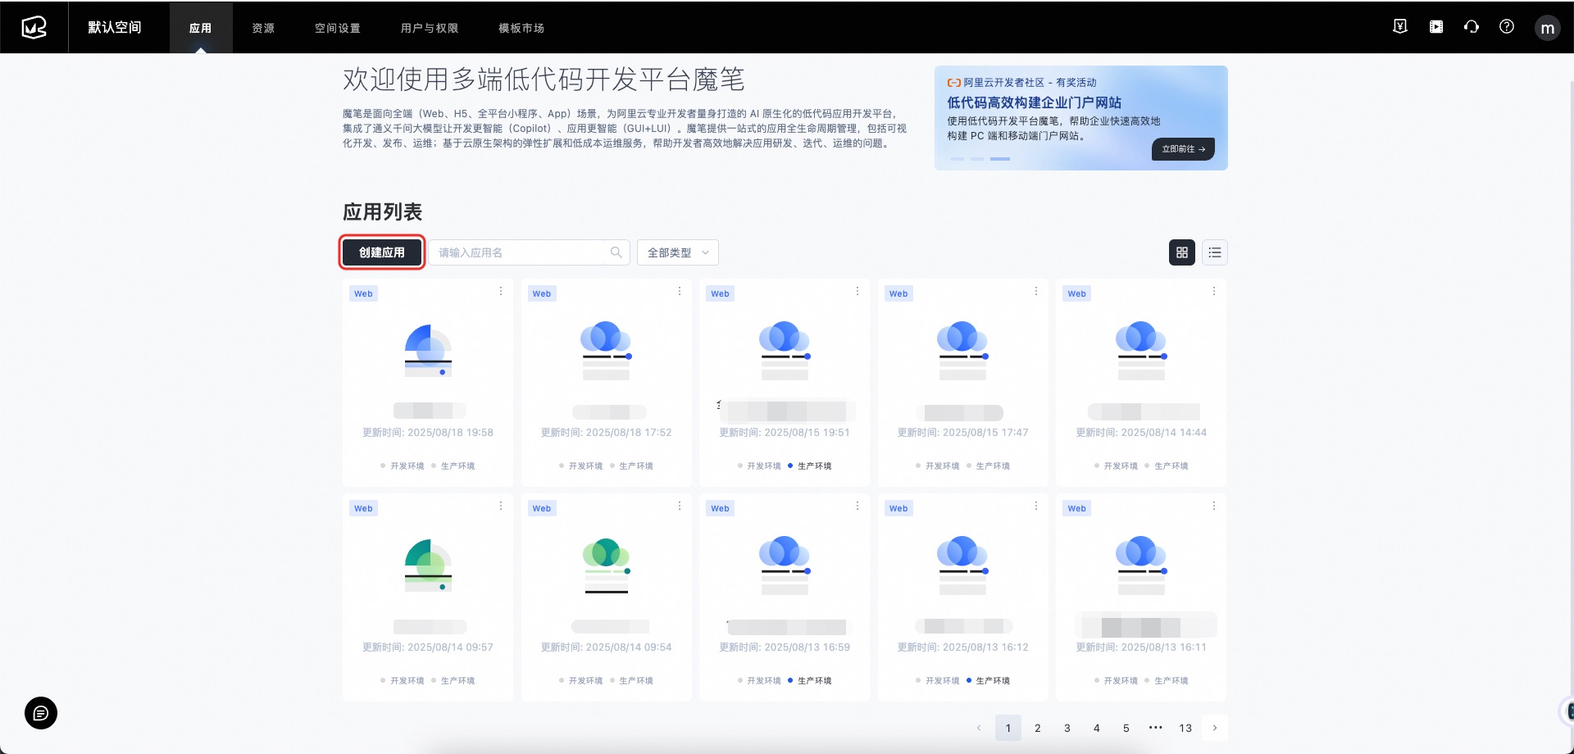Viewport: 1574px width, 754px height.
Task: Click the headset customer support icon
Action: 1472,26
